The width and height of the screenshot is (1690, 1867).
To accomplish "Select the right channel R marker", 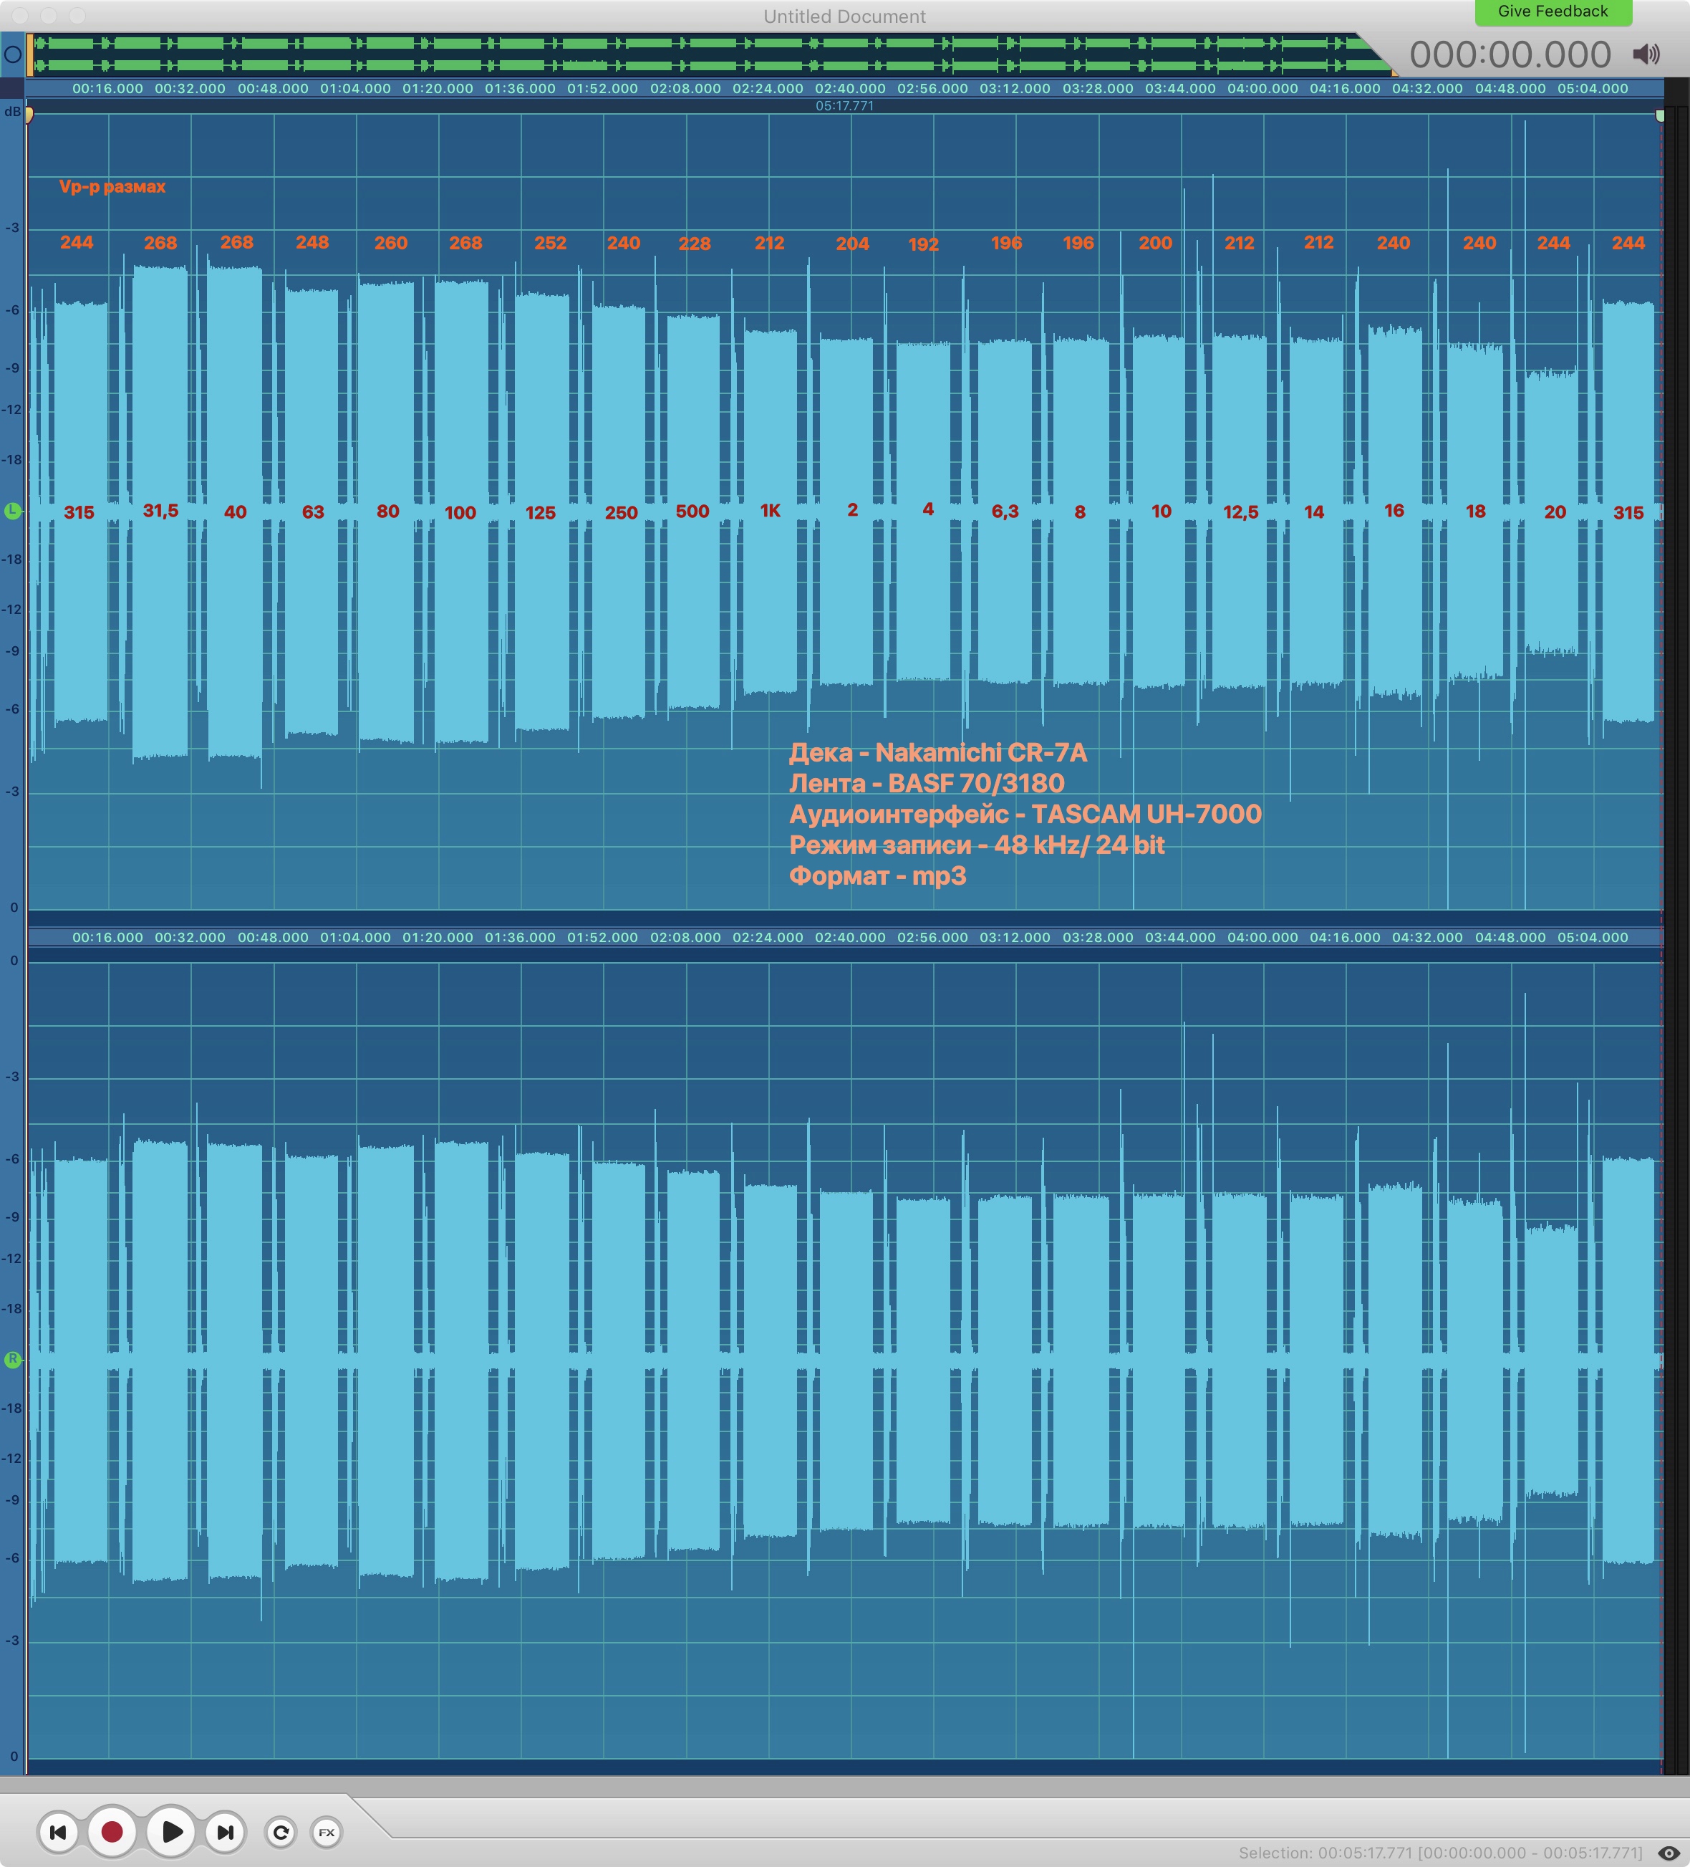I will pos(12,1360).
